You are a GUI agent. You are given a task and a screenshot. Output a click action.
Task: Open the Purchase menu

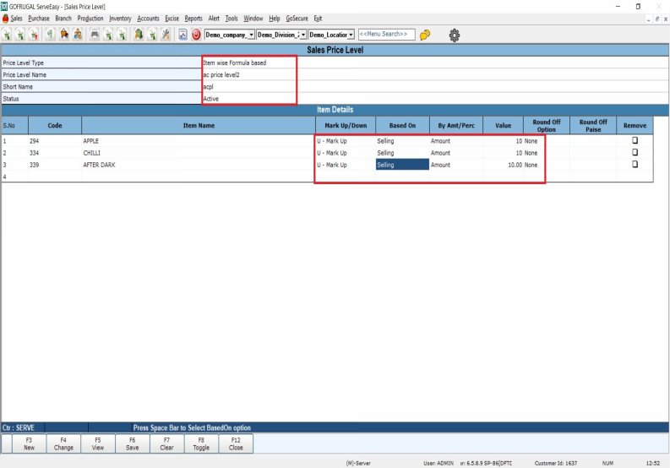click(39, 19)
